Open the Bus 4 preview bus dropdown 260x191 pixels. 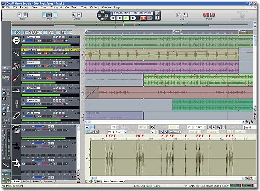[250, 127]
